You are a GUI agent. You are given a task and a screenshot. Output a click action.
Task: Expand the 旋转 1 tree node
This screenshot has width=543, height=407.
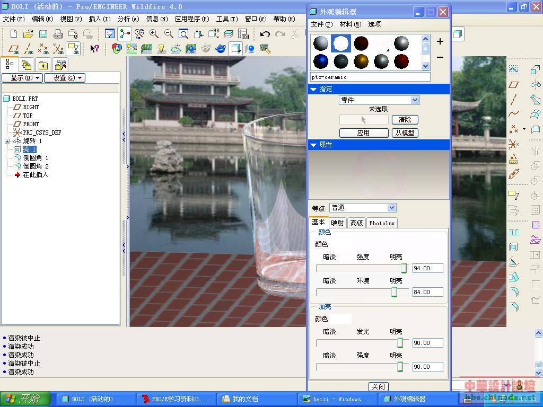[x=7, y=141]
